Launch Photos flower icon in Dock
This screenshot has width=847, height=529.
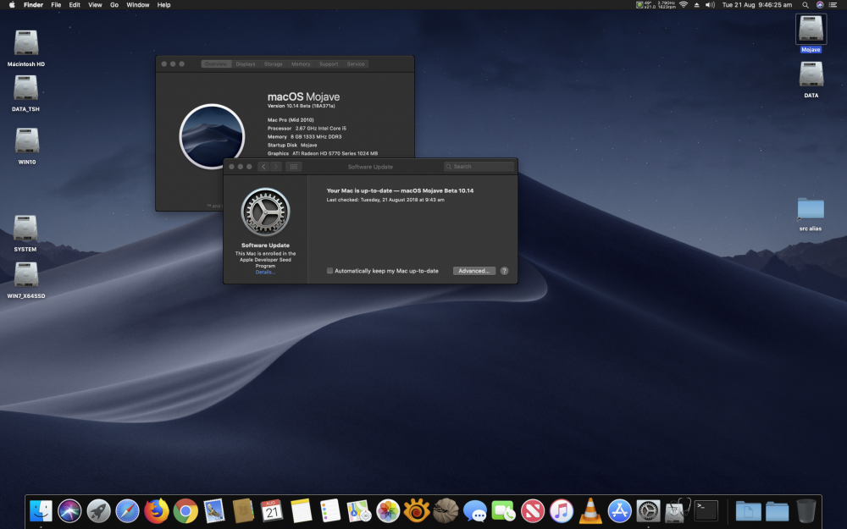(388, 510)
